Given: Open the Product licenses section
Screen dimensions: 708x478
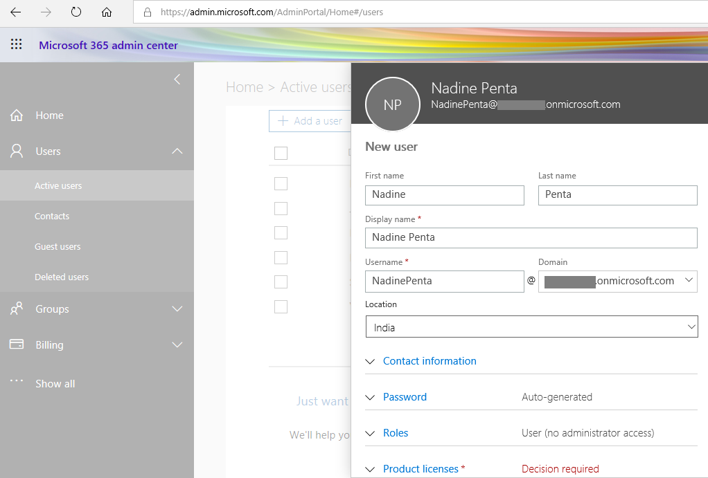Looking at the screenshot, I should 421,468.
